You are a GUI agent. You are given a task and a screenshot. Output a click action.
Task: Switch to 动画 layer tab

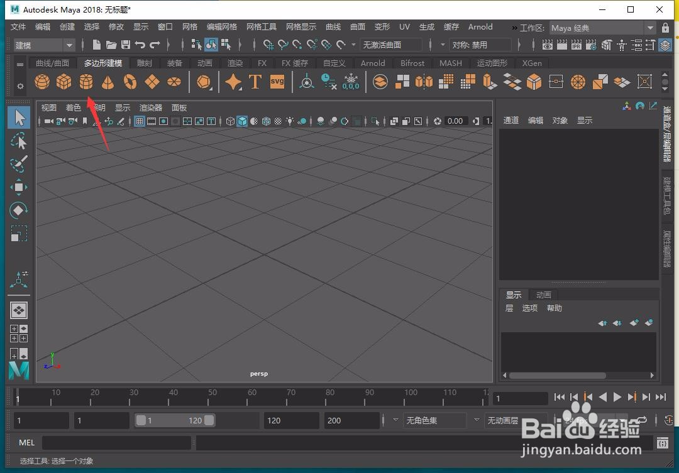point(543,295)
